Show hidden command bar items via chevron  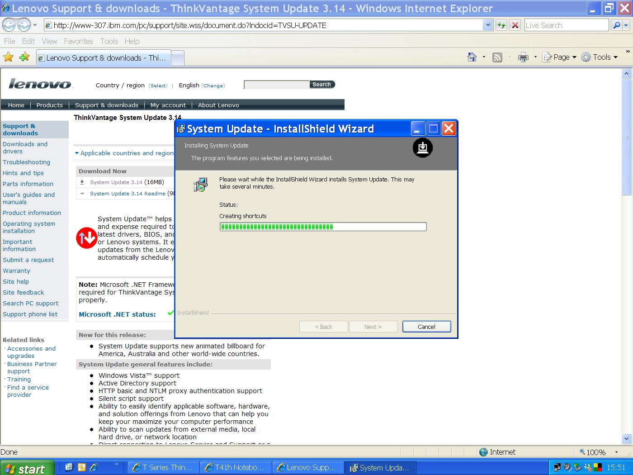[628, 52]
